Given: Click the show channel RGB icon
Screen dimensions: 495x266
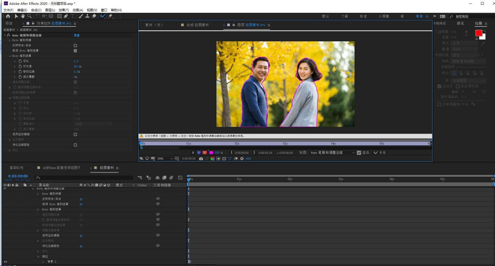Looking at the screenshot, I should [212, 159].
